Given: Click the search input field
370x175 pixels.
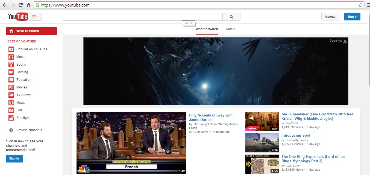Looking at the screenshot, I should [x=143, y=17].
